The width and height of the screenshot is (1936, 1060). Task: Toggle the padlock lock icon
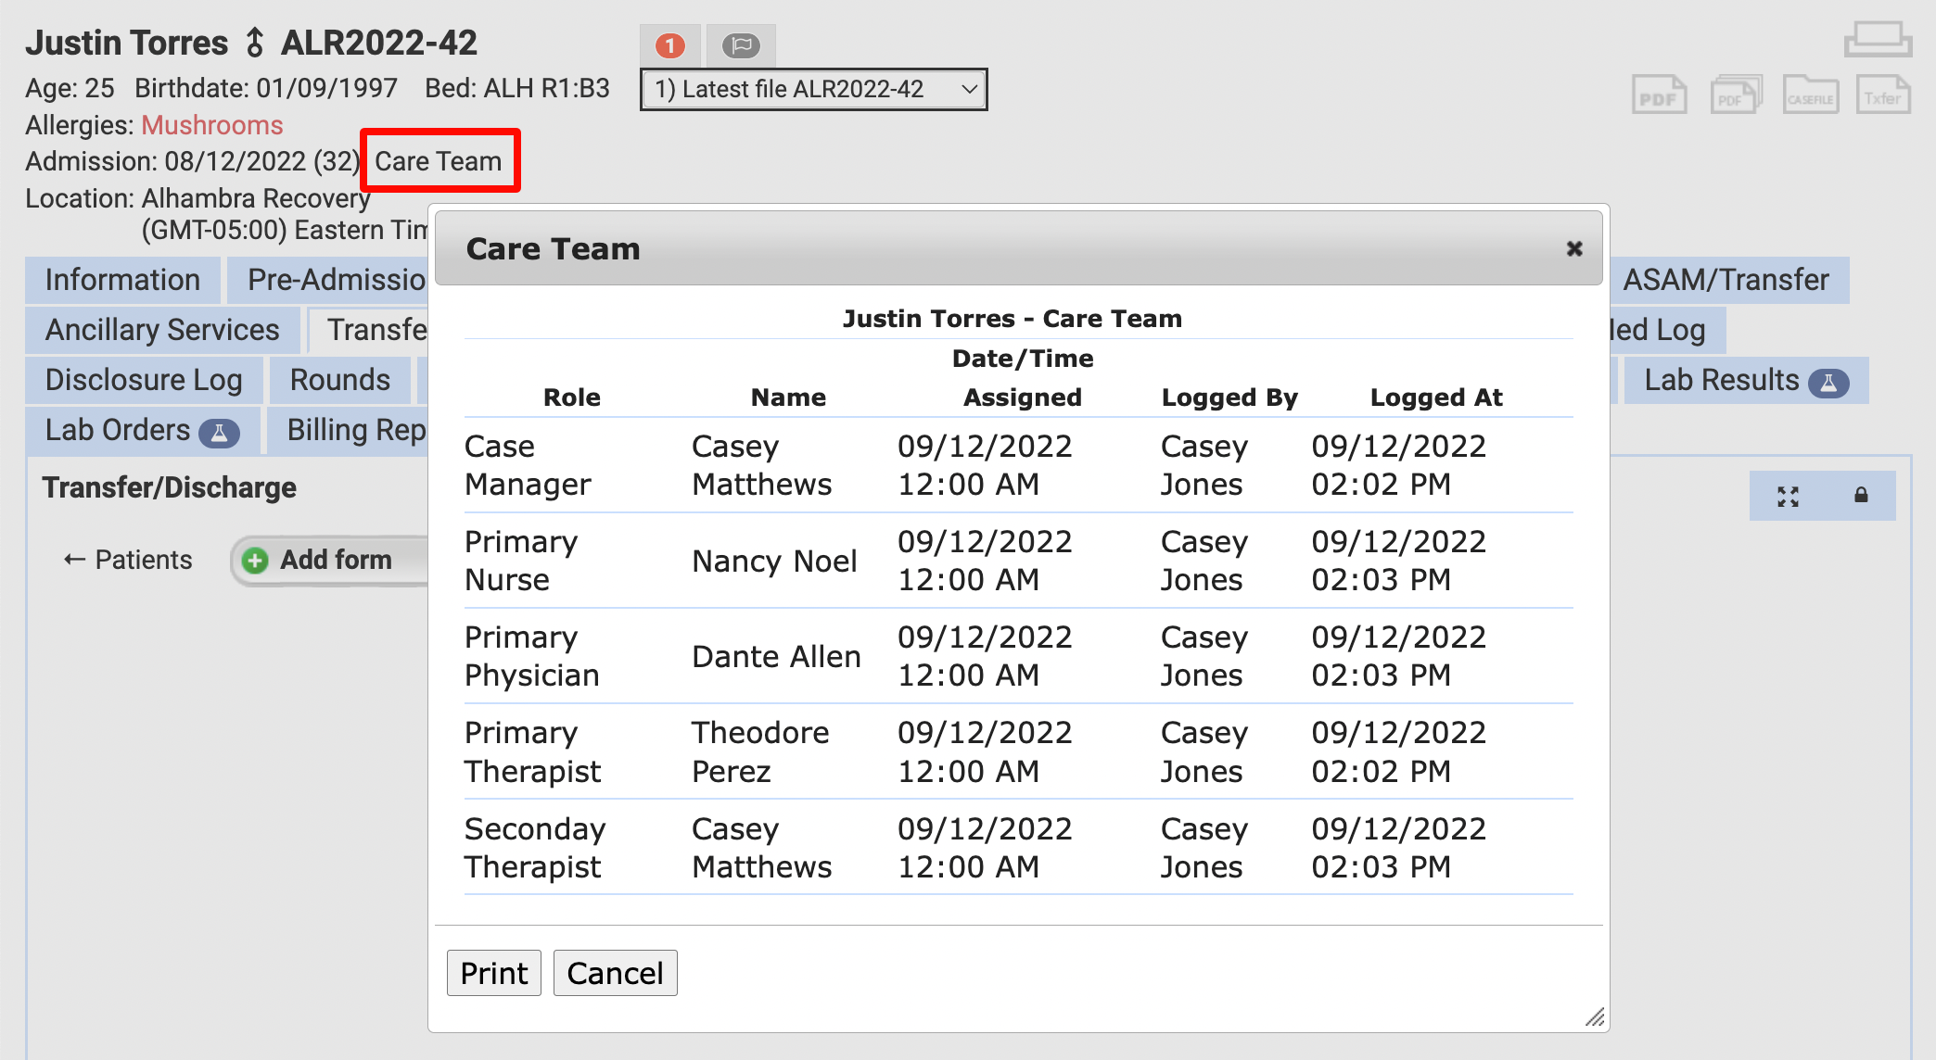1860,496
